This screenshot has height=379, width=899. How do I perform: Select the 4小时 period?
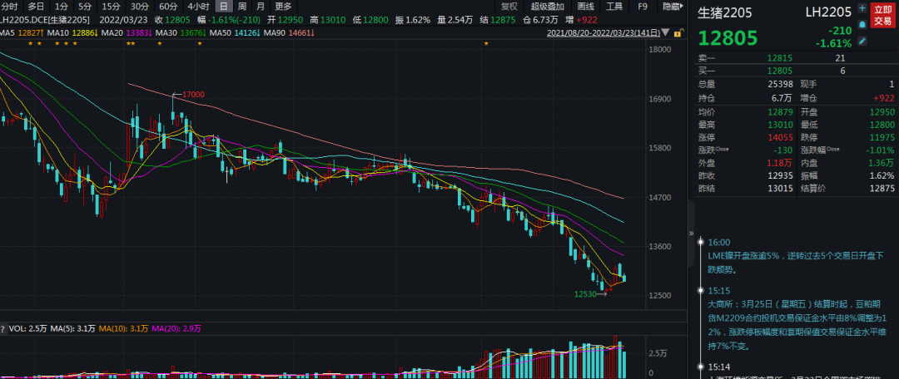198,7
